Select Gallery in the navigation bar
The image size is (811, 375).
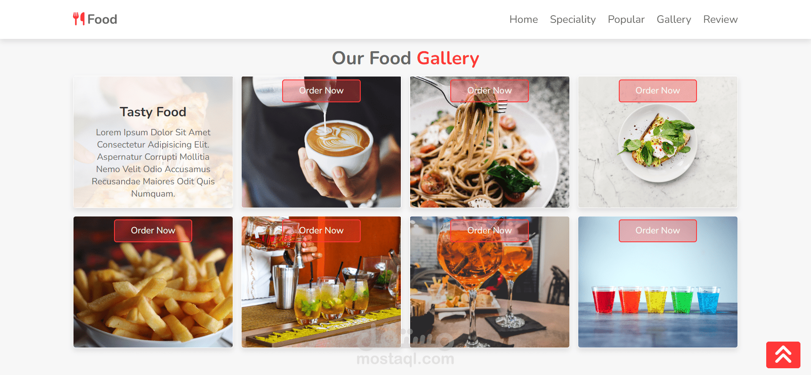(x=674, y=19)
